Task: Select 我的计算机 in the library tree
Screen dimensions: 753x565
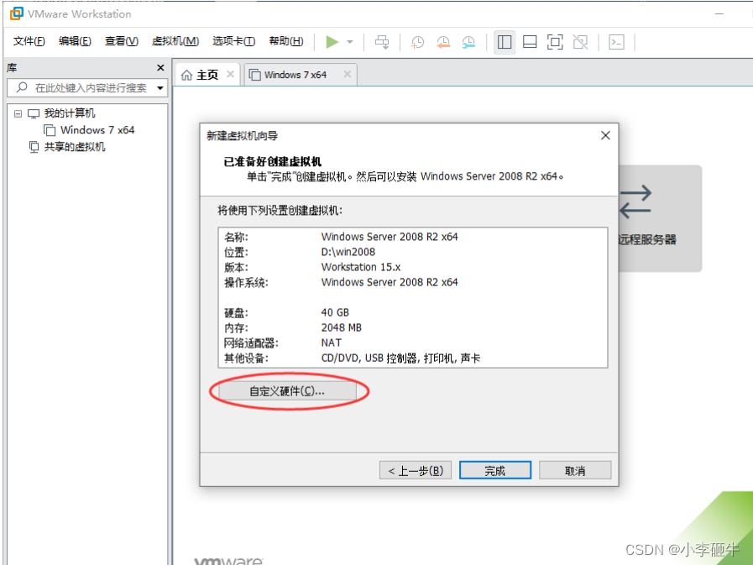Action: pyautogui.click(x=70, y=113)
